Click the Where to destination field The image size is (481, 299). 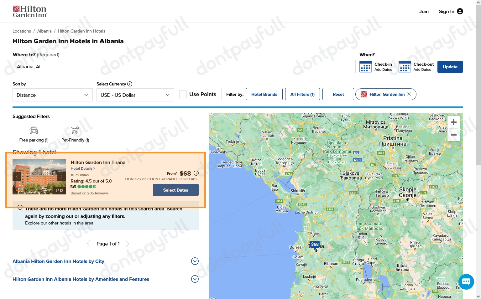[x=184, y=67]
